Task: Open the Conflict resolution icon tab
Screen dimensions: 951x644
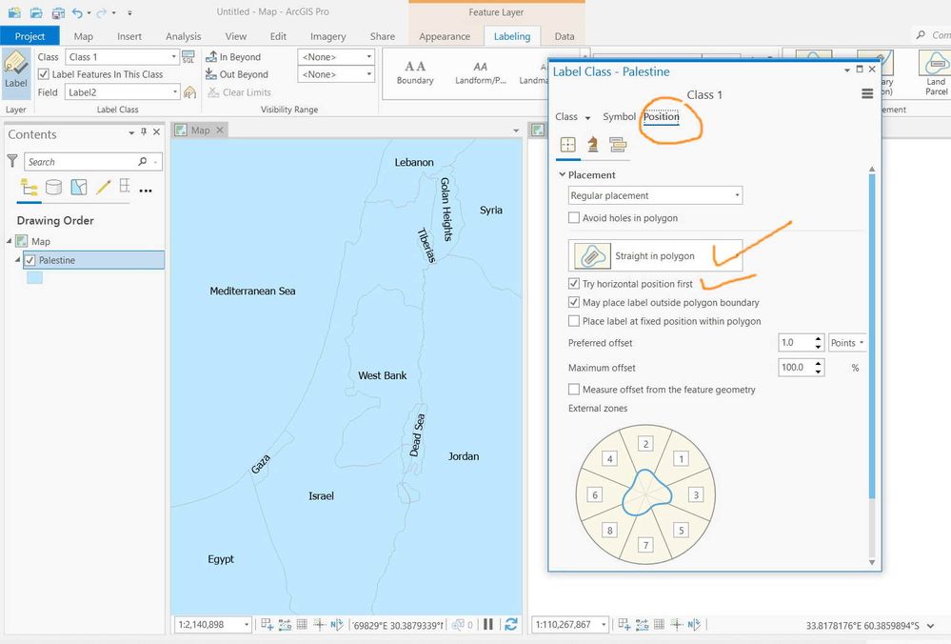Action: point(618,145)
